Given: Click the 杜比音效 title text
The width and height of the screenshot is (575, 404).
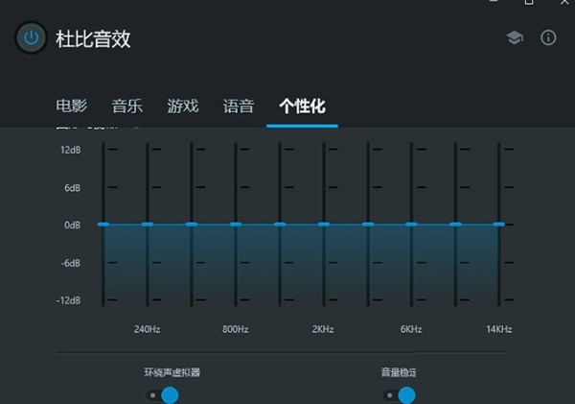Looking at the screenshot, I should [x=93, y=38].
